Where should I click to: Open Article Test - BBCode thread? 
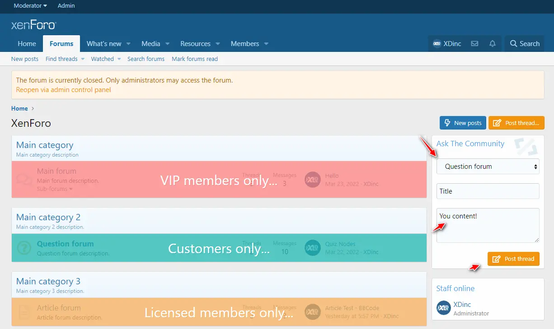(x=352, y=308)
